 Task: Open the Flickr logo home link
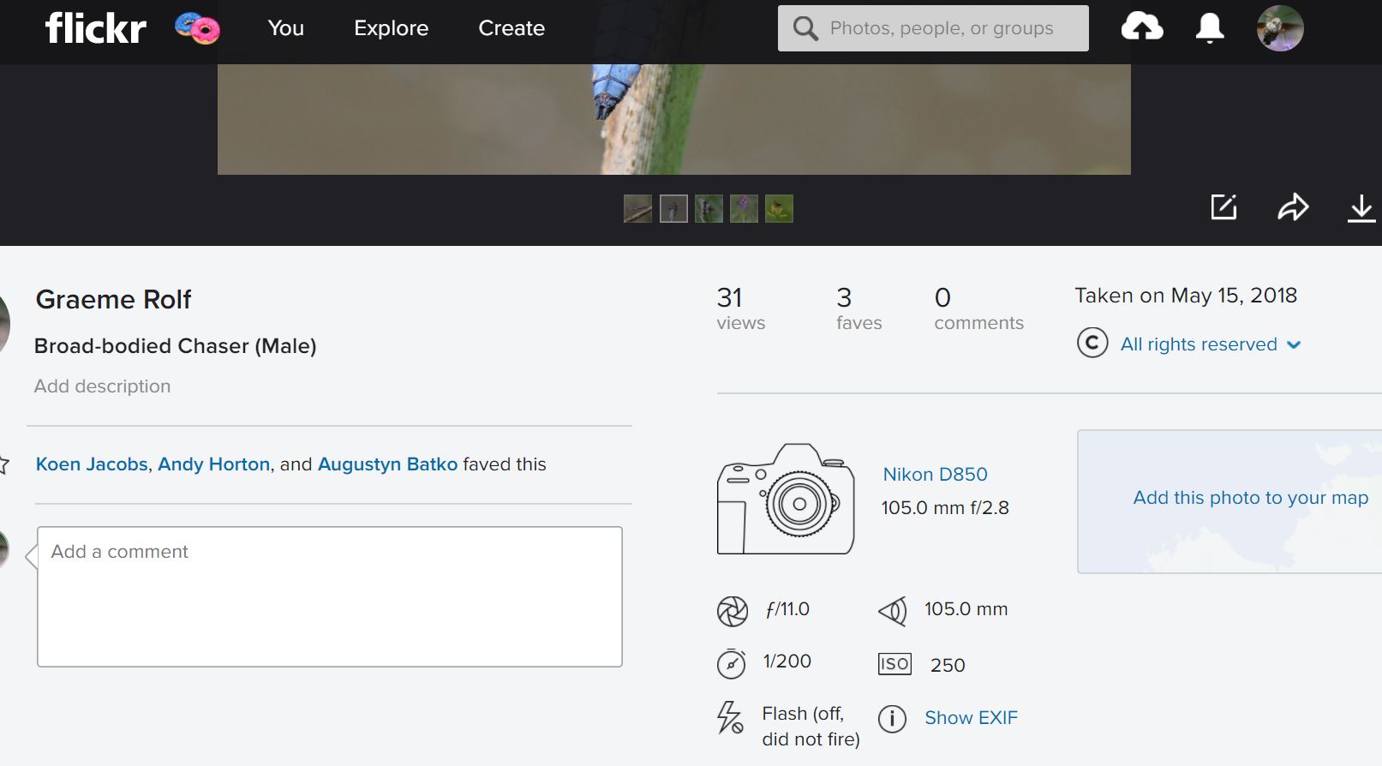[x=96, y=28]
